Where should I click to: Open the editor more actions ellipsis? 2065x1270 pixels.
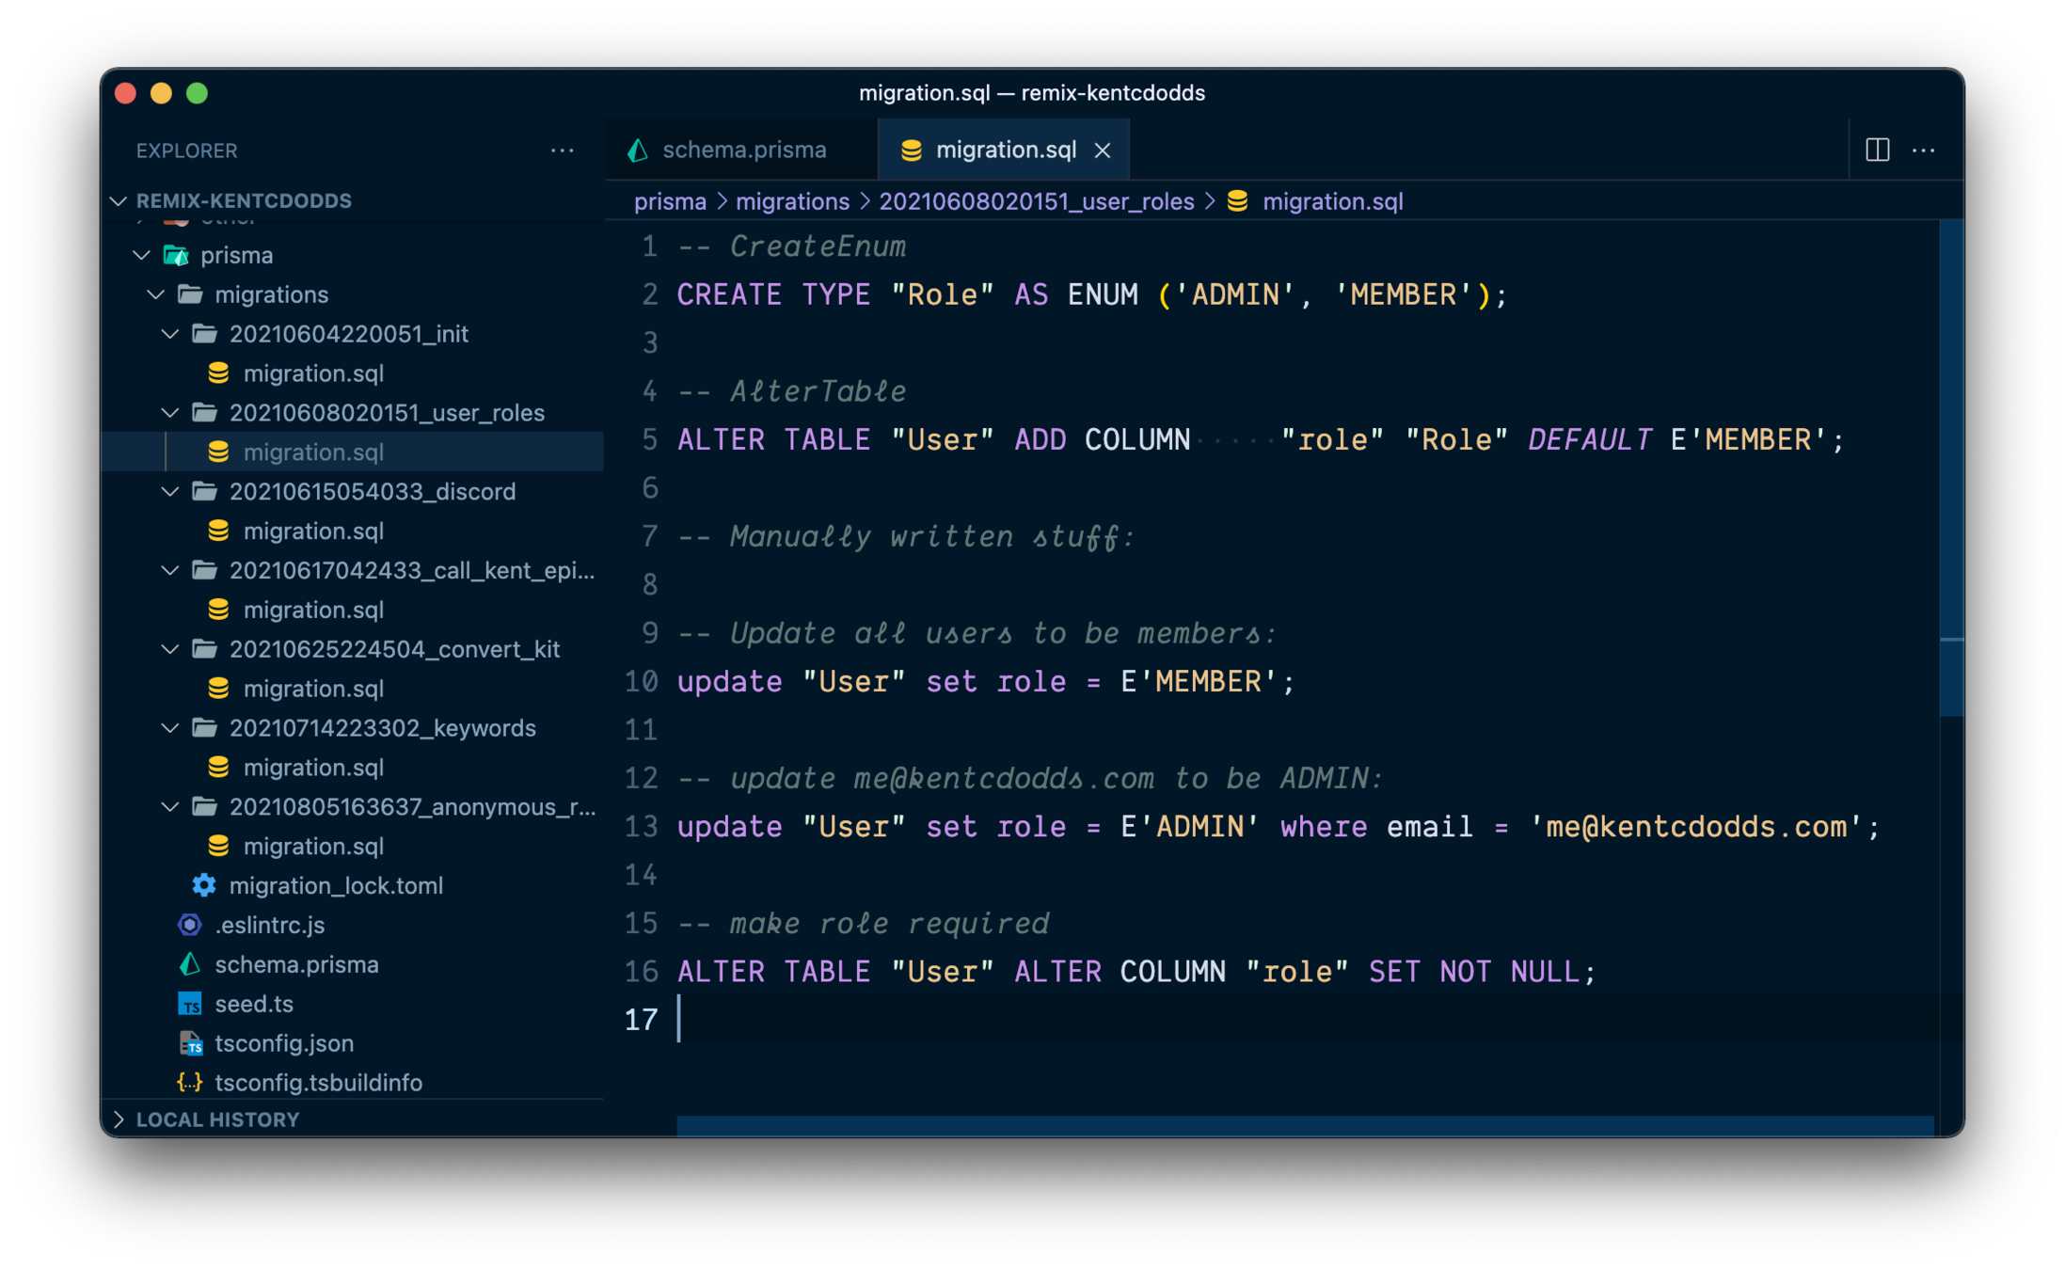(x=1923, y=150)
